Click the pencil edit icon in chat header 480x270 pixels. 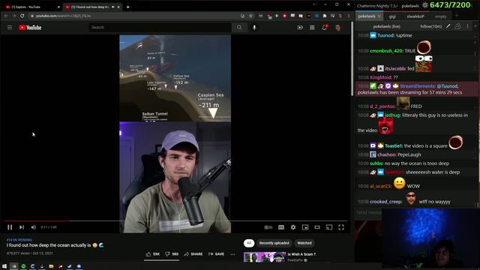pos(448,26)
